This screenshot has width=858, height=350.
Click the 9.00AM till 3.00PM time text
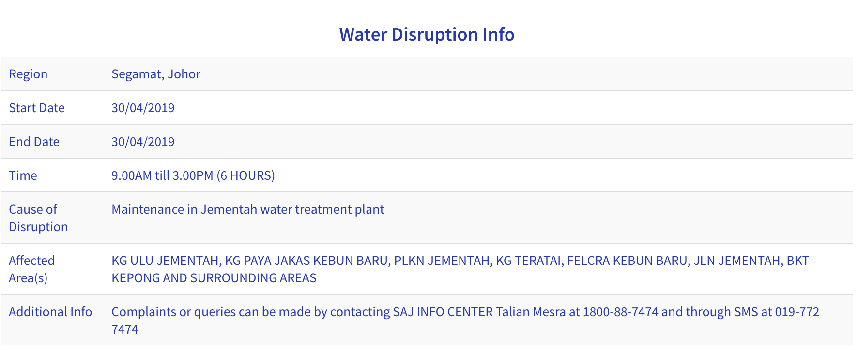click(162, 175)
